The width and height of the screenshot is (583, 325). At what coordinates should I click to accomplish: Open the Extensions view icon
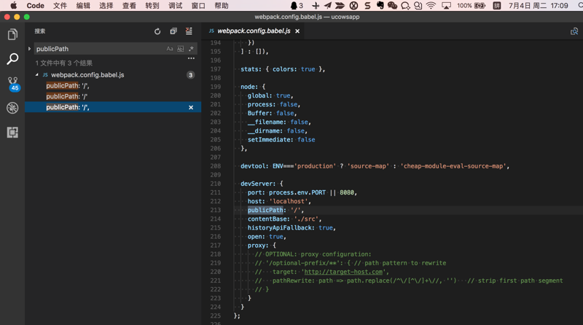pyautogui.click(x=12, y=133)
